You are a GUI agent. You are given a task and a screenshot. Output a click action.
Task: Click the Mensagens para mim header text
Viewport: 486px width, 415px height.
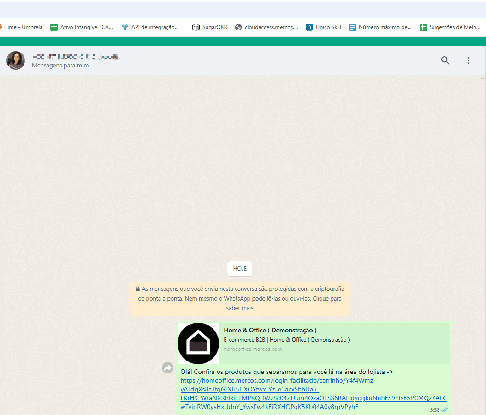pyautogui.click(x=60, y=66)
